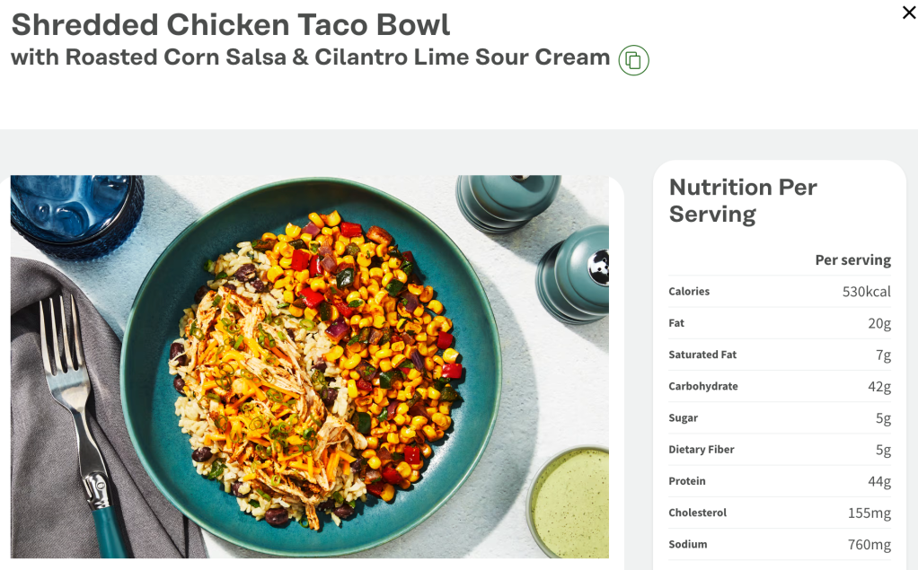The height and width of the screenshot is (570, 918).
Task: Click the Dietary Fiber row label
Action: point(702,450)
